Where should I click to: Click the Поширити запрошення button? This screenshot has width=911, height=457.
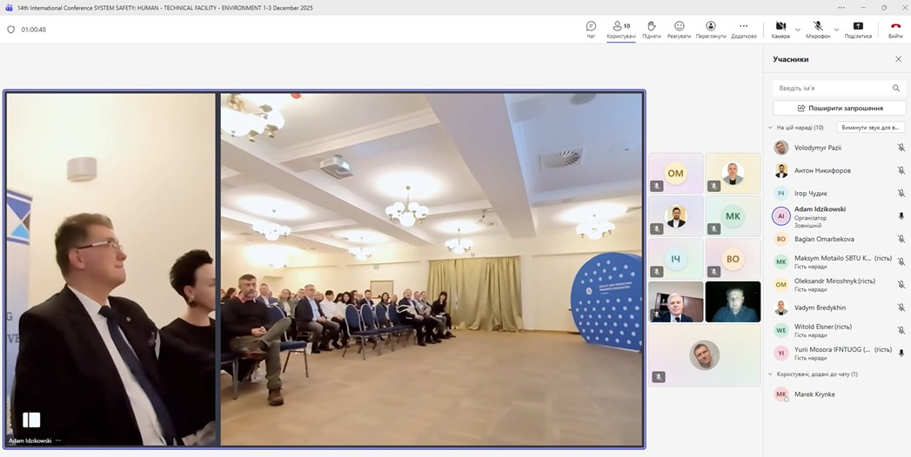tap(839, 108)
